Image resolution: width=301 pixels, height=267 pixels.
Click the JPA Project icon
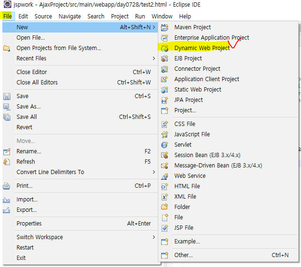(164, 100)
